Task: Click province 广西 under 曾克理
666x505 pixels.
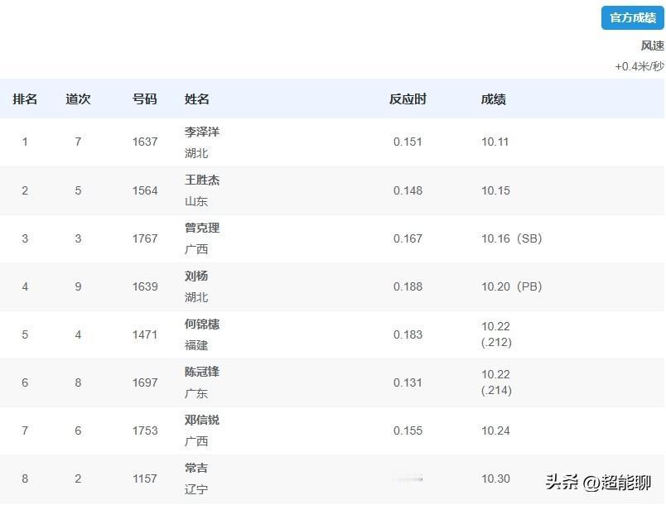Action: (x=196, y=249)
